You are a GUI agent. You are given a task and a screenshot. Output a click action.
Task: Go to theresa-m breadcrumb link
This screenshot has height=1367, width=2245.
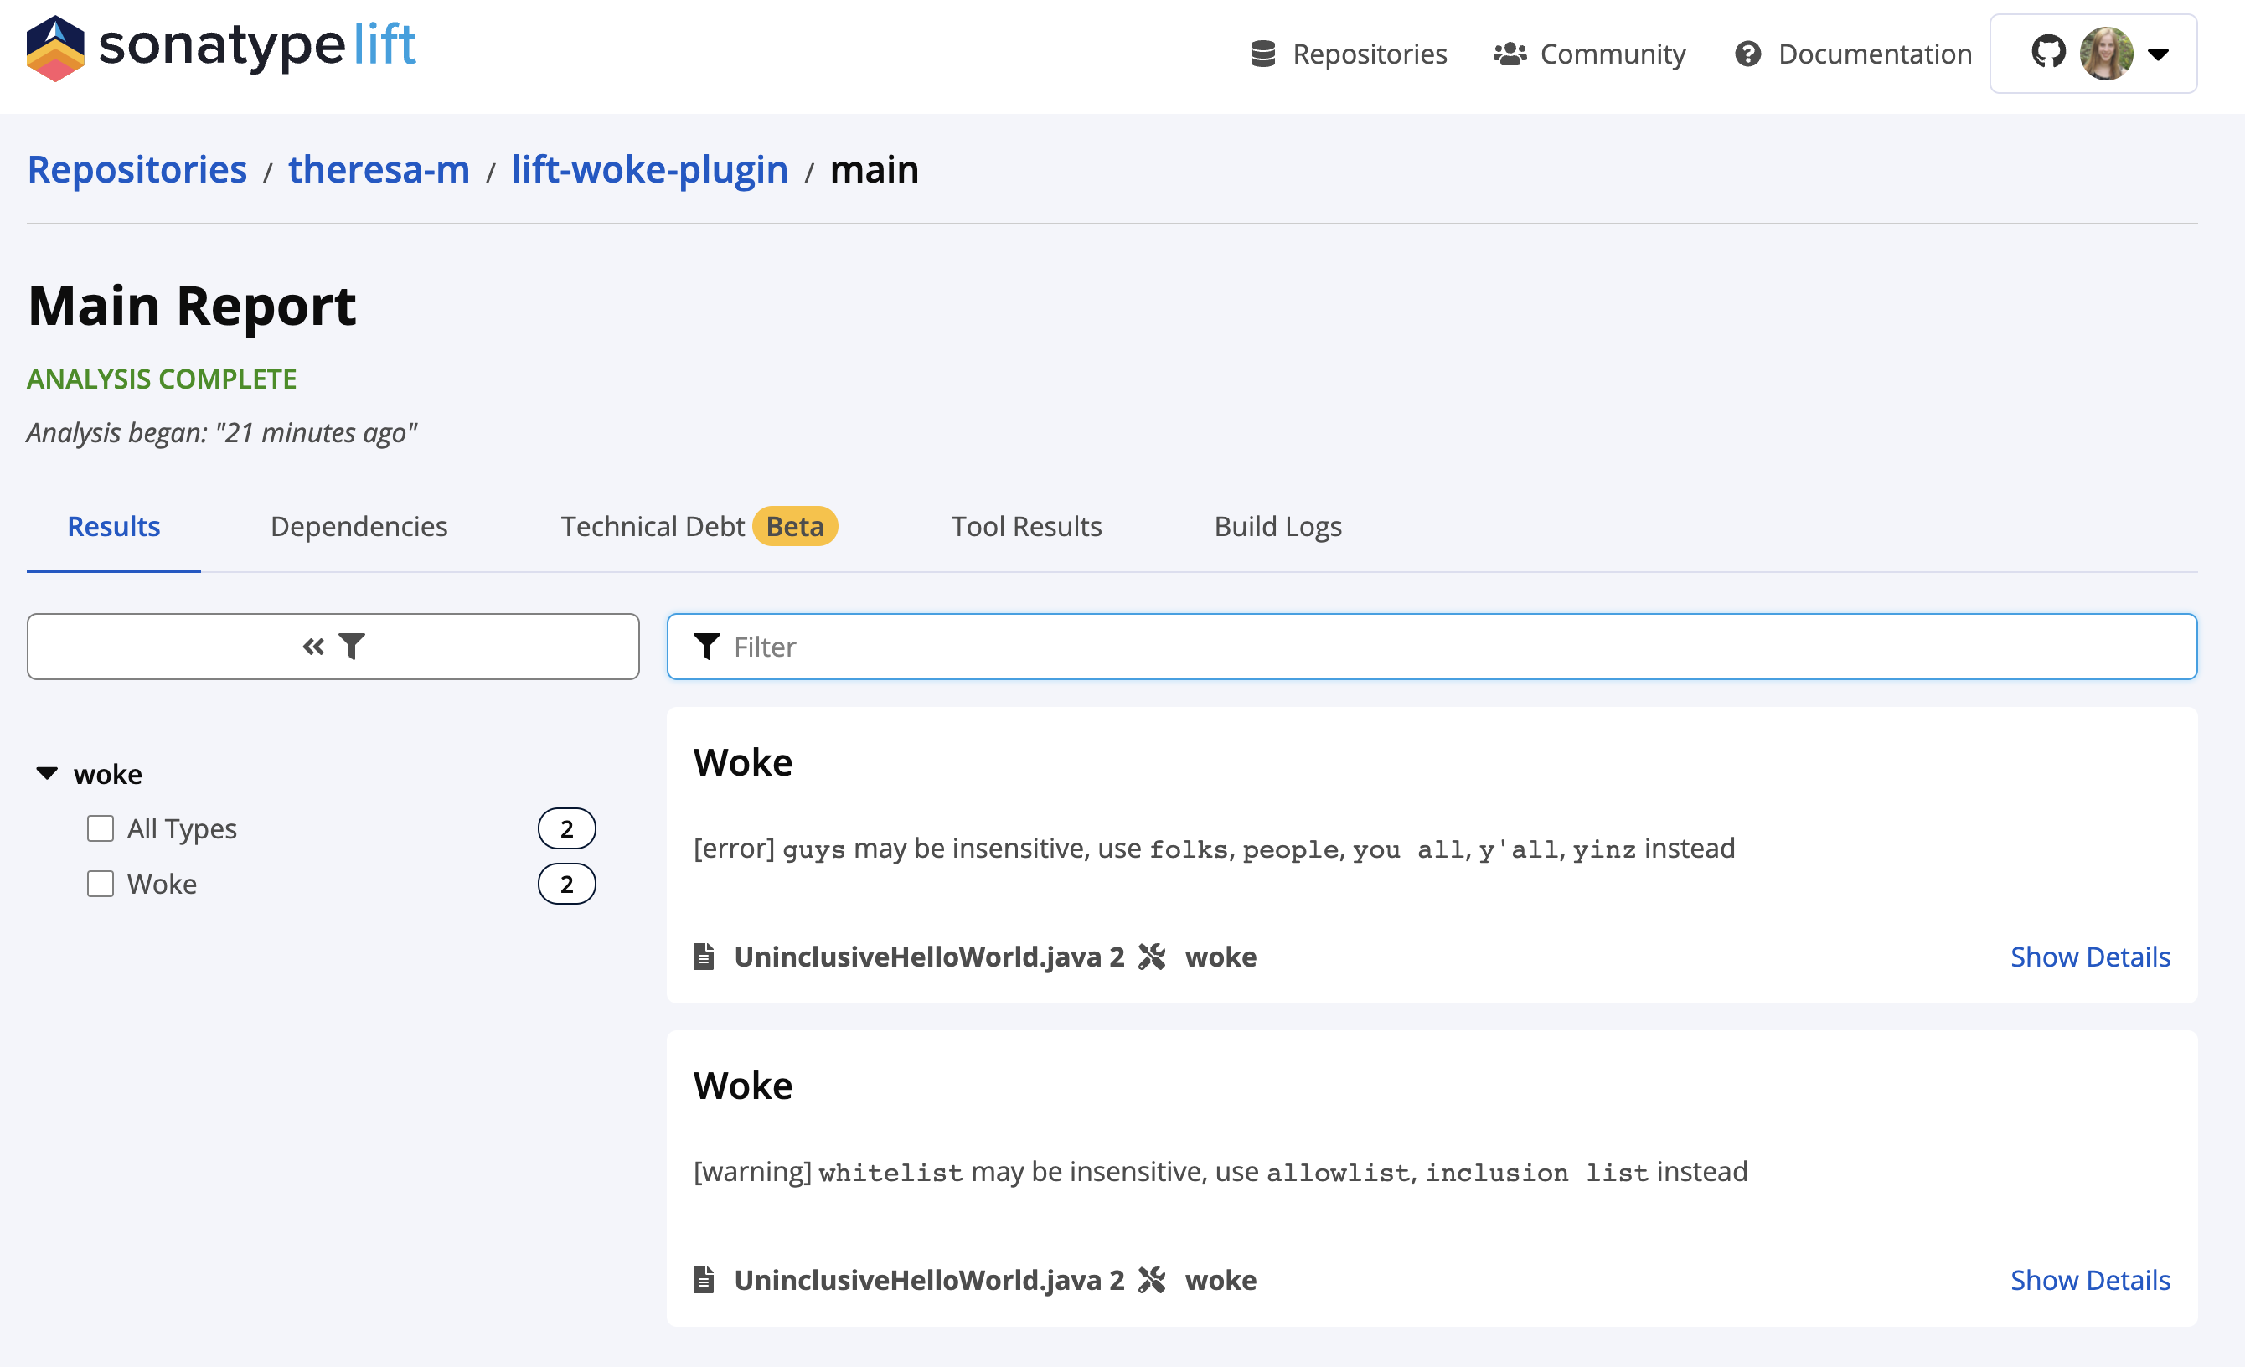pyautogui.click(x=379, y=169)
